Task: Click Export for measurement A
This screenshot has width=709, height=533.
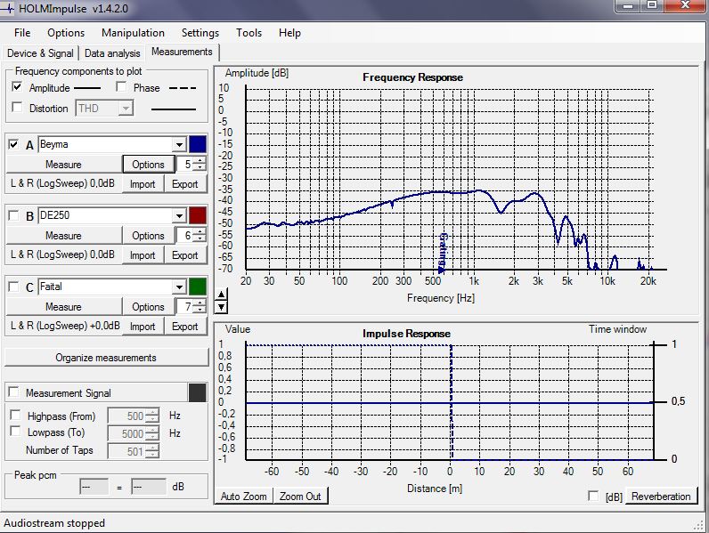Action: pos(185,184)
